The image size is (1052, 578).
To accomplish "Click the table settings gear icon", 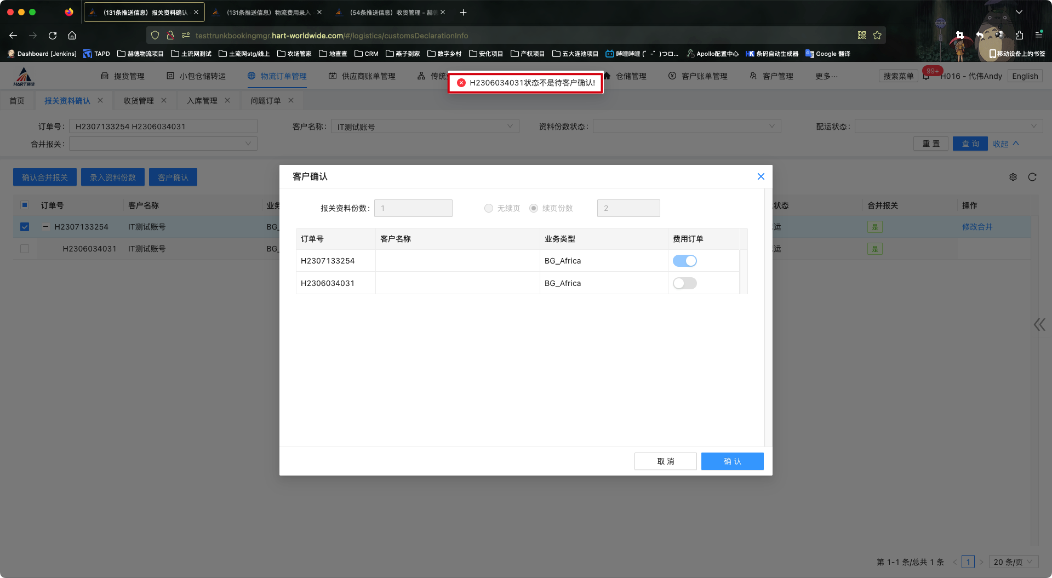I will point(1013,177).
